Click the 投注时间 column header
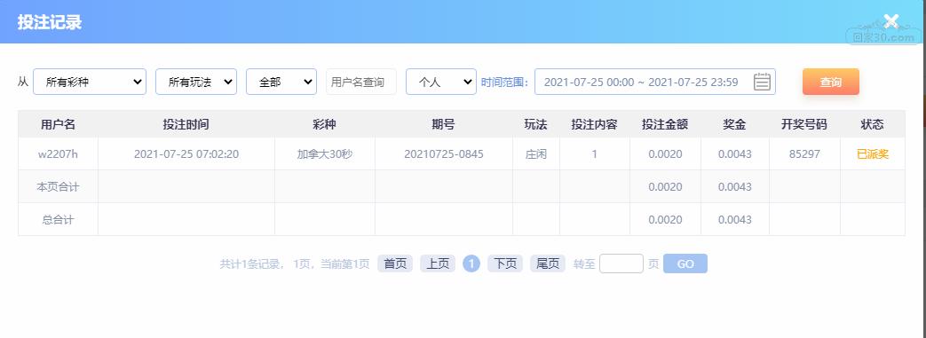The height and width of the screenshot is (338, 926). tap(186, 124)
